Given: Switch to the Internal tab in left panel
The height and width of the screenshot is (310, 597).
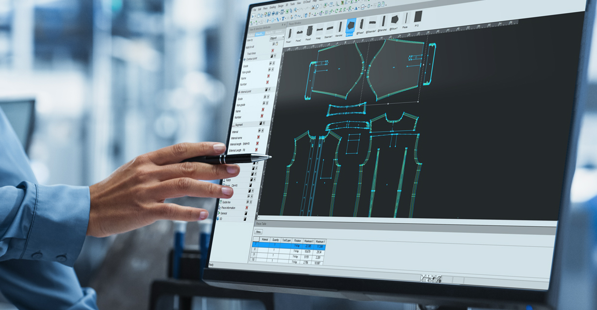Looking at the screenshot, I should [x=279, y=32].
